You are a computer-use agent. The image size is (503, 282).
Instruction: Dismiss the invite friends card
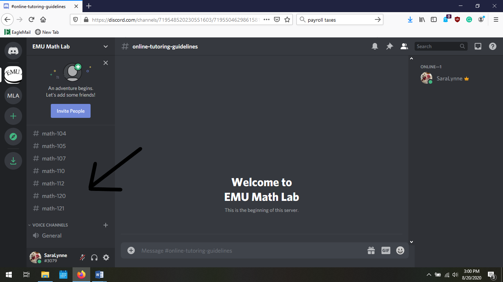coord(106,63)
